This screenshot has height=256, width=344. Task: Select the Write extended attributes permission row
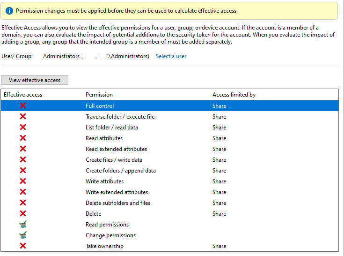point(117,192)
